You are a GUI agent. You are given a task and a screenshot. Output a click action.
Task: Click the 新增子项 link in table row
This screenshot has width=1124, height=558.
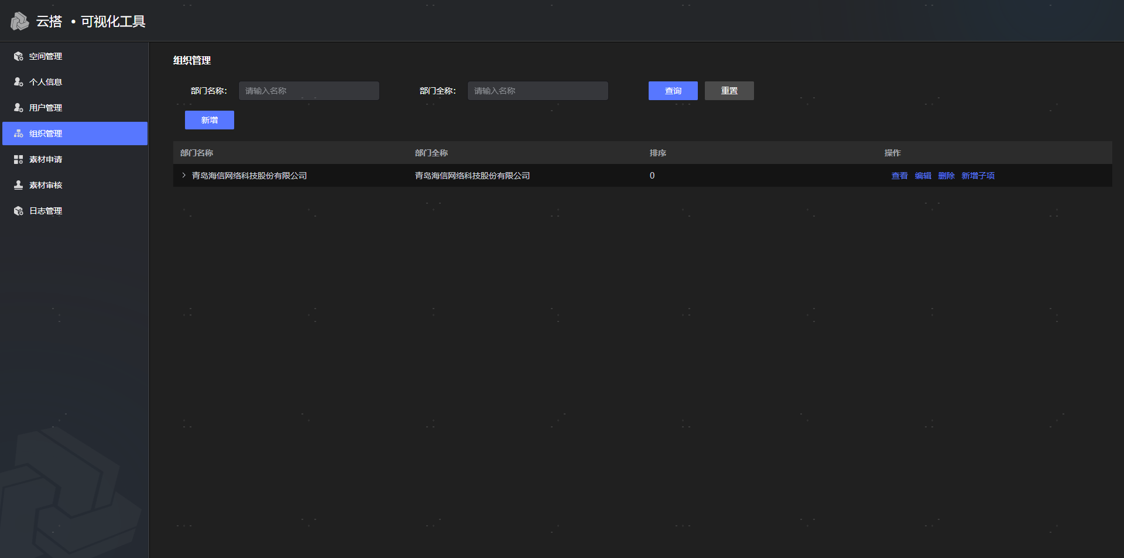coord(978,176)
